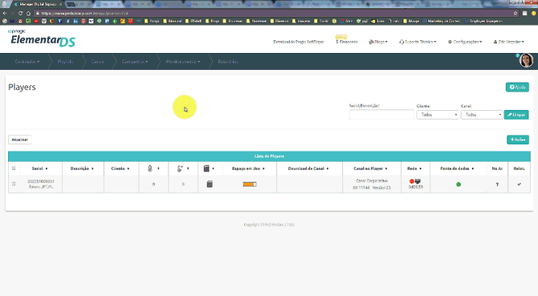Open the LinkedIn bookmark icon

tap(75, 21)
